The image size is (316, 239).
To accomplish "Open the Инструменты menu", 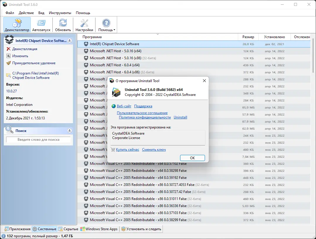I will [60, 13].
